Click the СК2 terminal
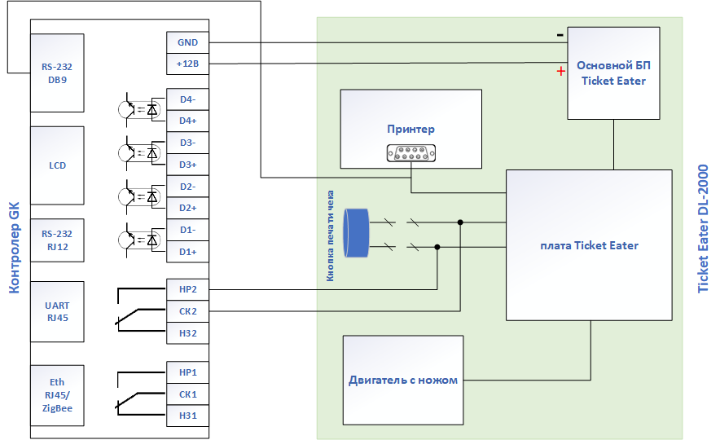Screen dimensions: 720x440 click(187, 311)
